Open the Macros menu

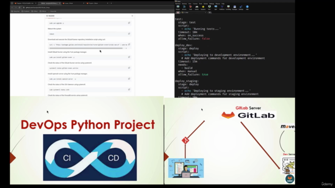coord(218,4)
